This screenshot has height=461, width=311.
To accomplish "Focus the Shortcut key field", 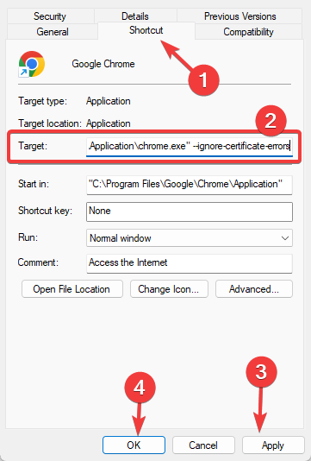I will click(190, 212).
